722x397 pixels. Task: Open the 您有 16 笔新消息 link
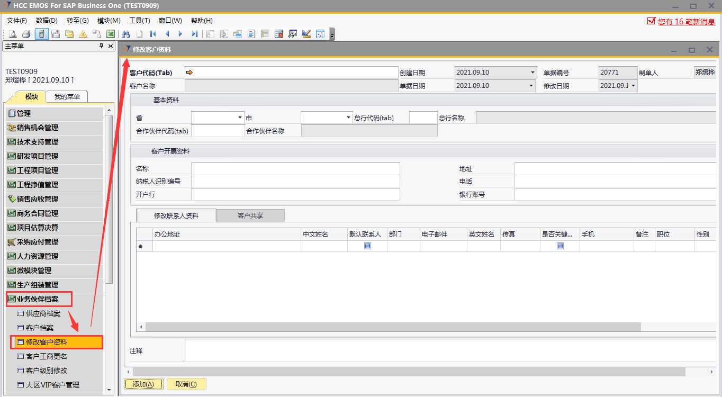[x=686, y=22]
